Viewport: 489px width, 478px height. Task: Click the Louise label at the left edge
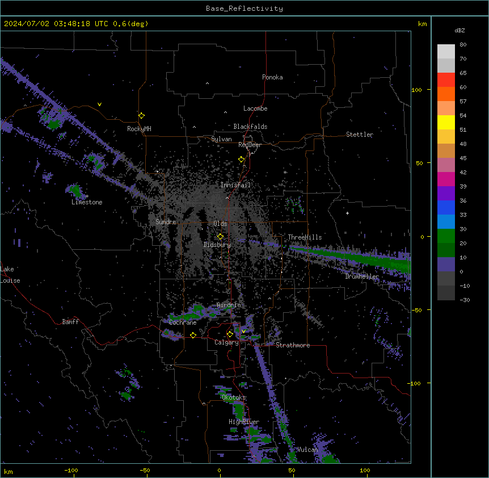[x=10, y=280]
